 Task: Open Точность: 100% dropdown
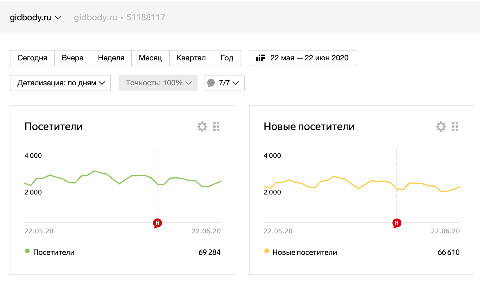click(158, 83)
